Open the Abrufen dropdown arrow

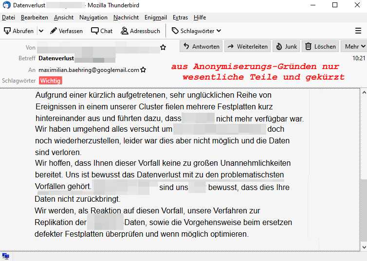click(x=41, y=31)
